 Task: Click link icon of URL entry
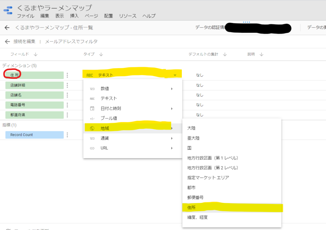92,148
